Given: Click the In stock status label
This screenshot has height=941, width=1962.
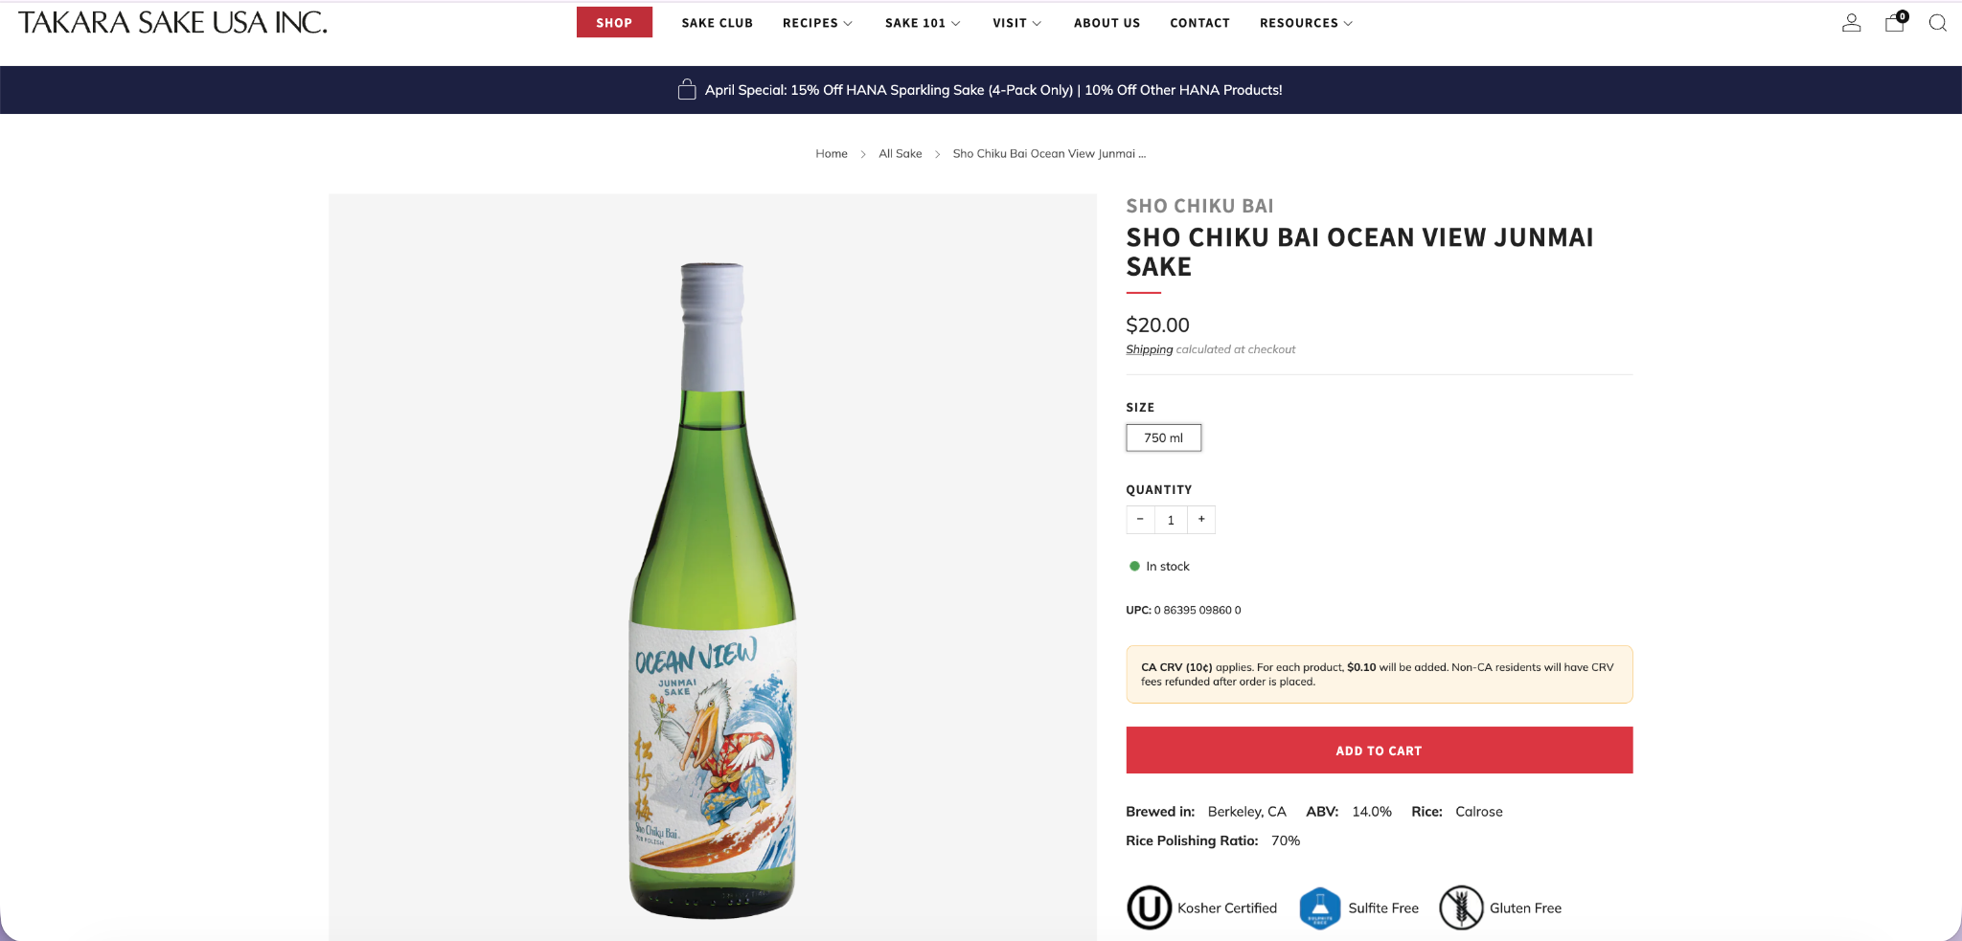Looking at the screenshot, I should (x=1168, y=566).
